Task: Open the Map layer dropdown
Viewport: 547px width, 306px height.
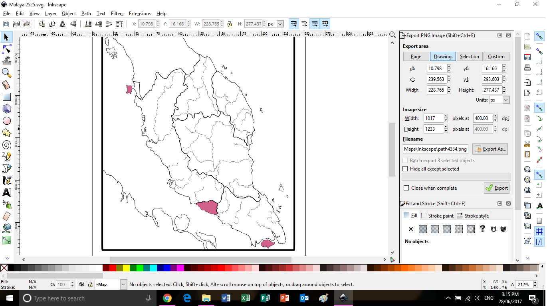Action: coord(123,284)
